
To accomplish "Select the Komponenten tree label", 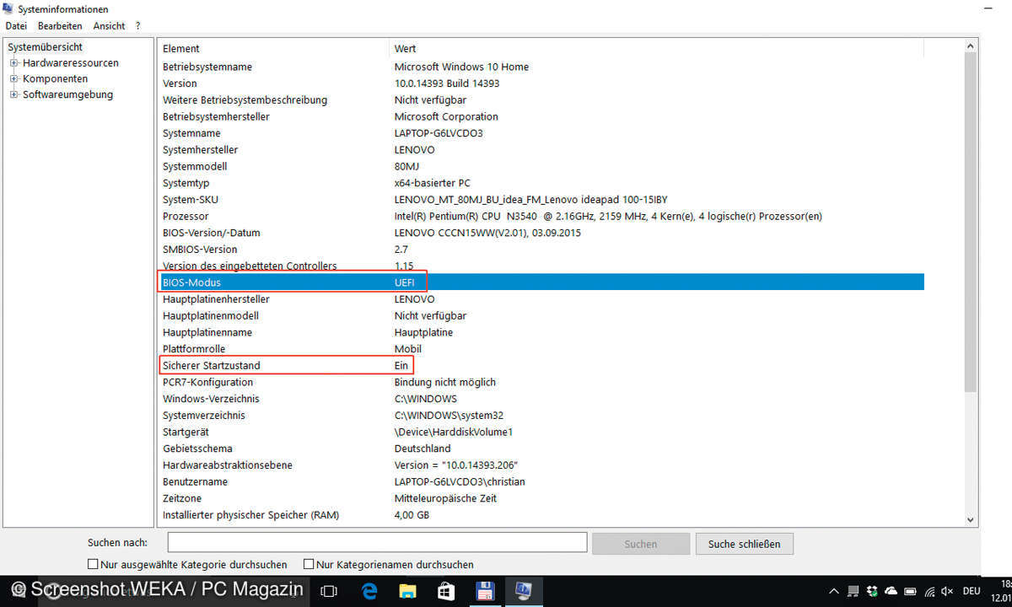I will tap(55, 79).
